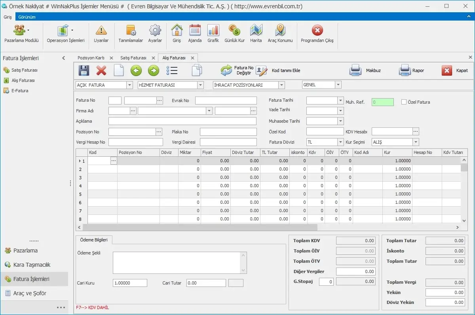The width and height of the screenshot is (475, 315).
Task: Open Operasyon İşlemleri icon
Action: click(63, 30)
